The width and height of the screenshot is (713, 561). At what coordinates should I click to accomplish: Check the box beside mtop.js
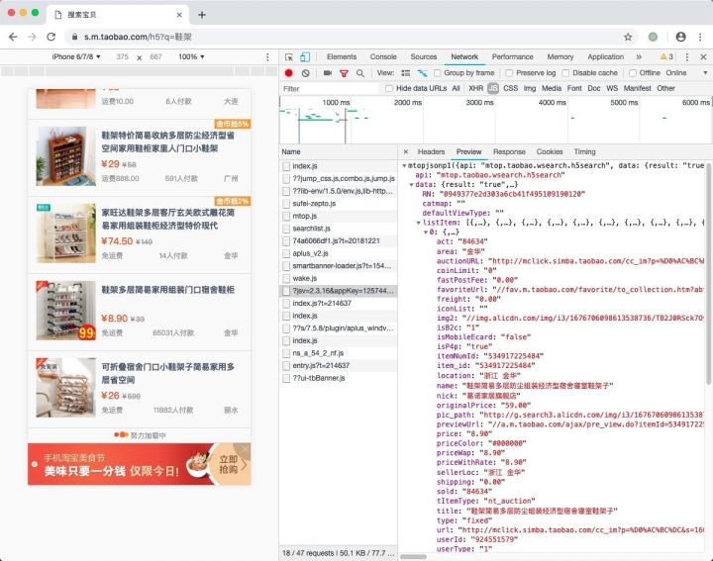(x=286, y=217)
